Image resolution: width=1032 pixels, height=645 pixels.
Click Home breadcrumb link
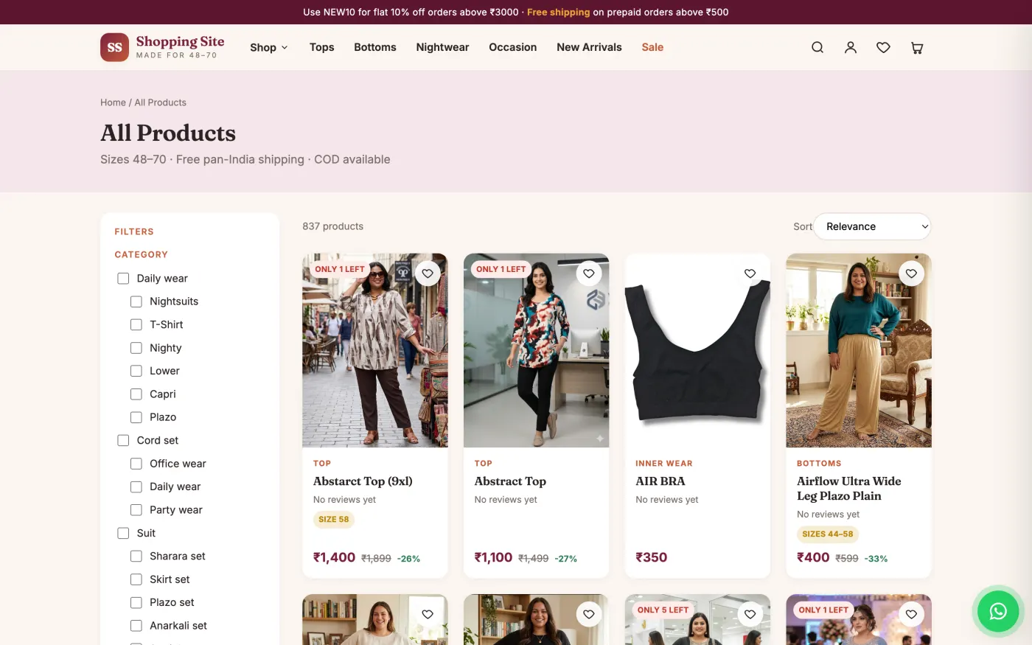(x=113, y=102)
